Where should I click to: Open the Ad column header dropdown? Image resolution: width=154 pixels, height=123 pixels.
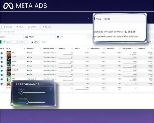24,49
